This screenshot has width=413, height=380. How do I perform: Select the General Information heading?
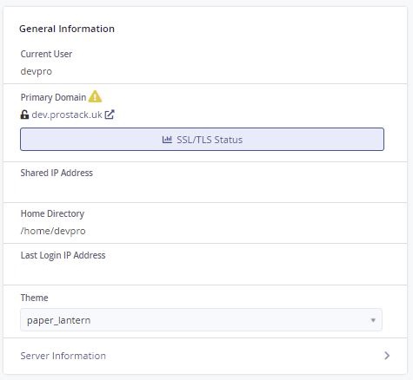pos(67,29)
